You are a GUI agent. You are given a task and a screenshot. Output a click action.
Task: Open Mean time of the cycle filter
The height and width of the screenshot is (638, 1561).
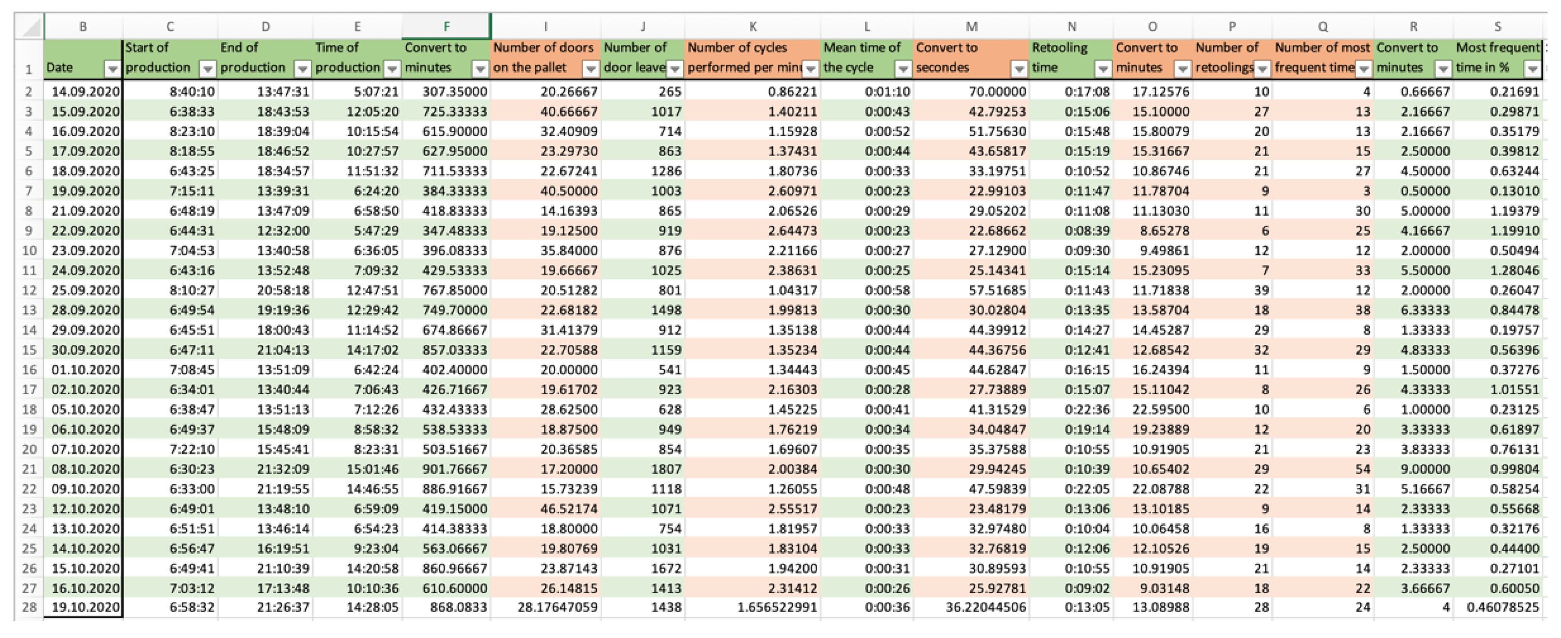click(x=903, y=69)
